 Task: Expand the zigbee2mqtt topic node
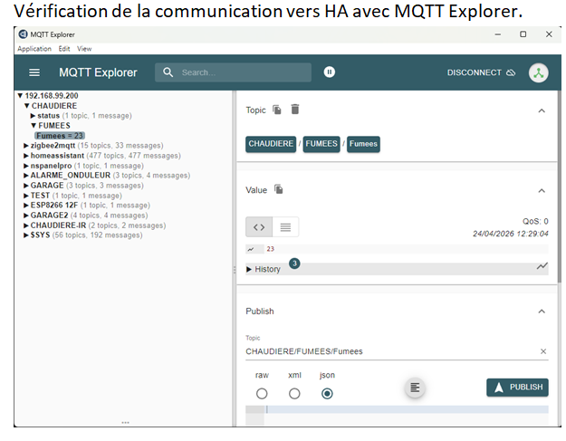pos(26,146)
